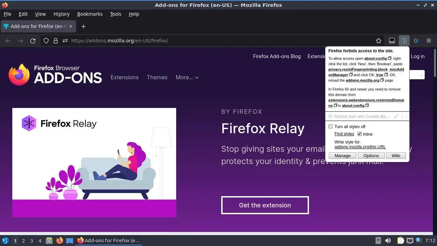Image resolution: width=437 pixels, height=246 pixels.
Task: Click 'privacy.resistFingerprinting.block_mozAdd' link text
Action: point(366,69)
